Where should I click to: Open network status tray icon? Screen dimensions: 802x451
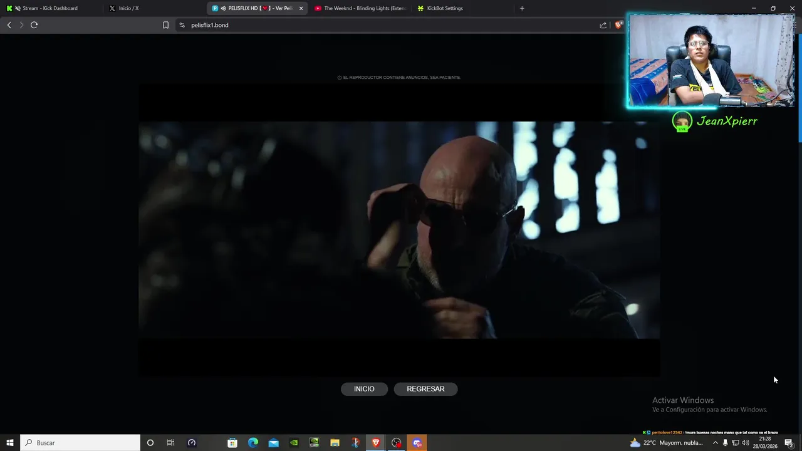coord(736,443)
